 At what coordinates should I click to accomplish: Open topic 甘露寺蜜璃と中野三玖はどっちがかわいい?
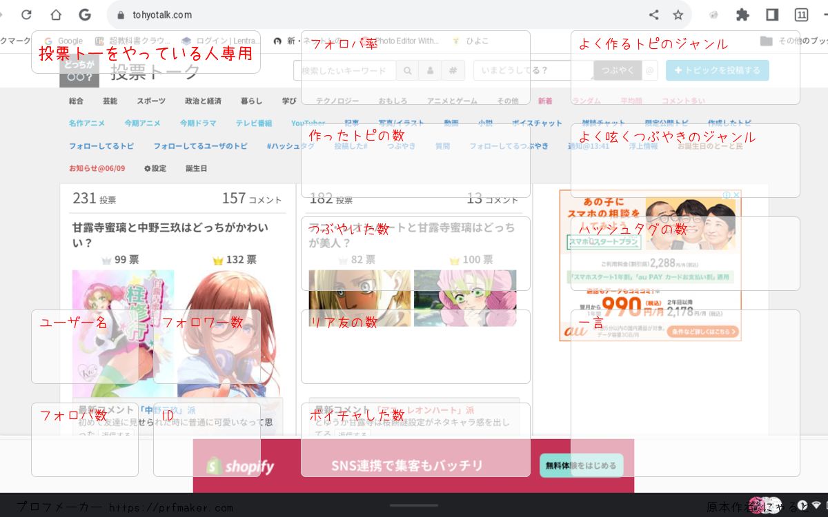170,235
